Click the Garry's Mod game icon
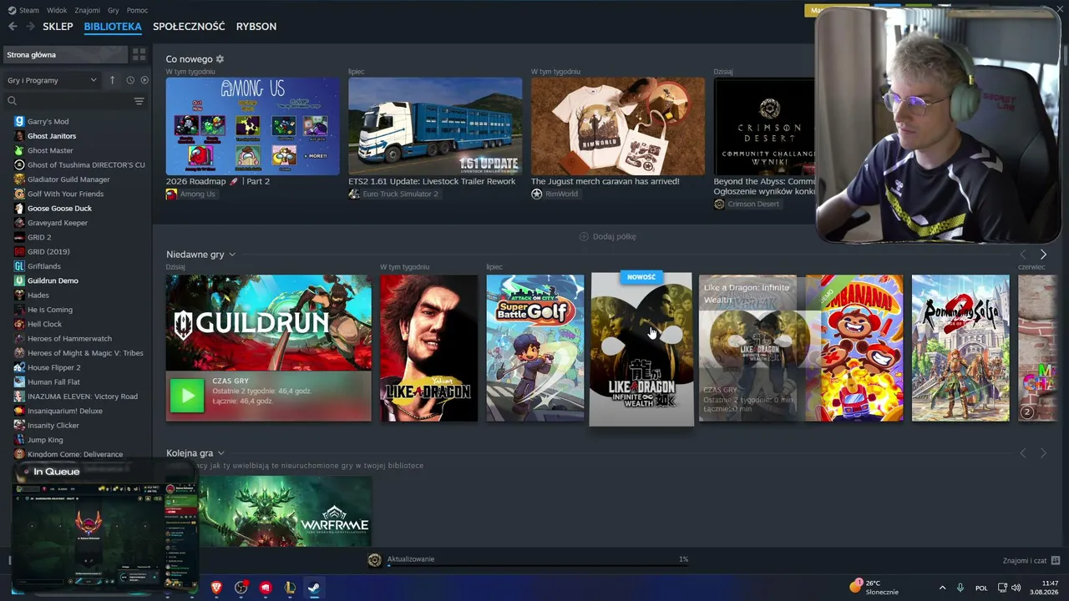The height and width of the screenshot is (601, 1069). click(x=19, y=122)
